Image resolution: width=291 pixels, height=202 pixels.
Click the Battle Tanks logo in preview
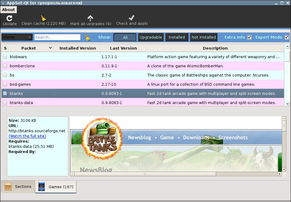(x=102, y=138)
